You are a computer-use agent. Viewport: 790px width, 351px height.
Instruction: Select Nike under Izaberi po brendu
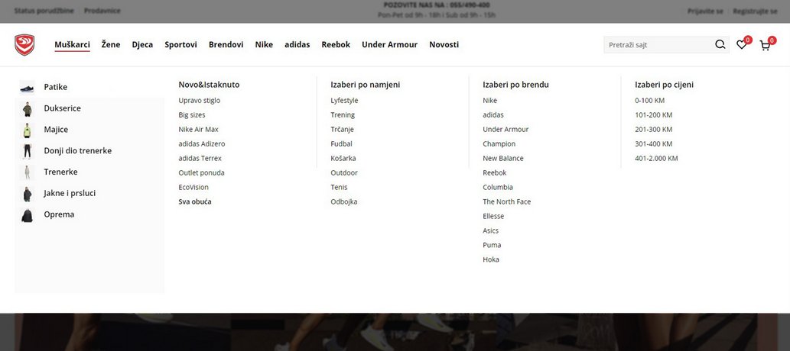tap(489, 101)
